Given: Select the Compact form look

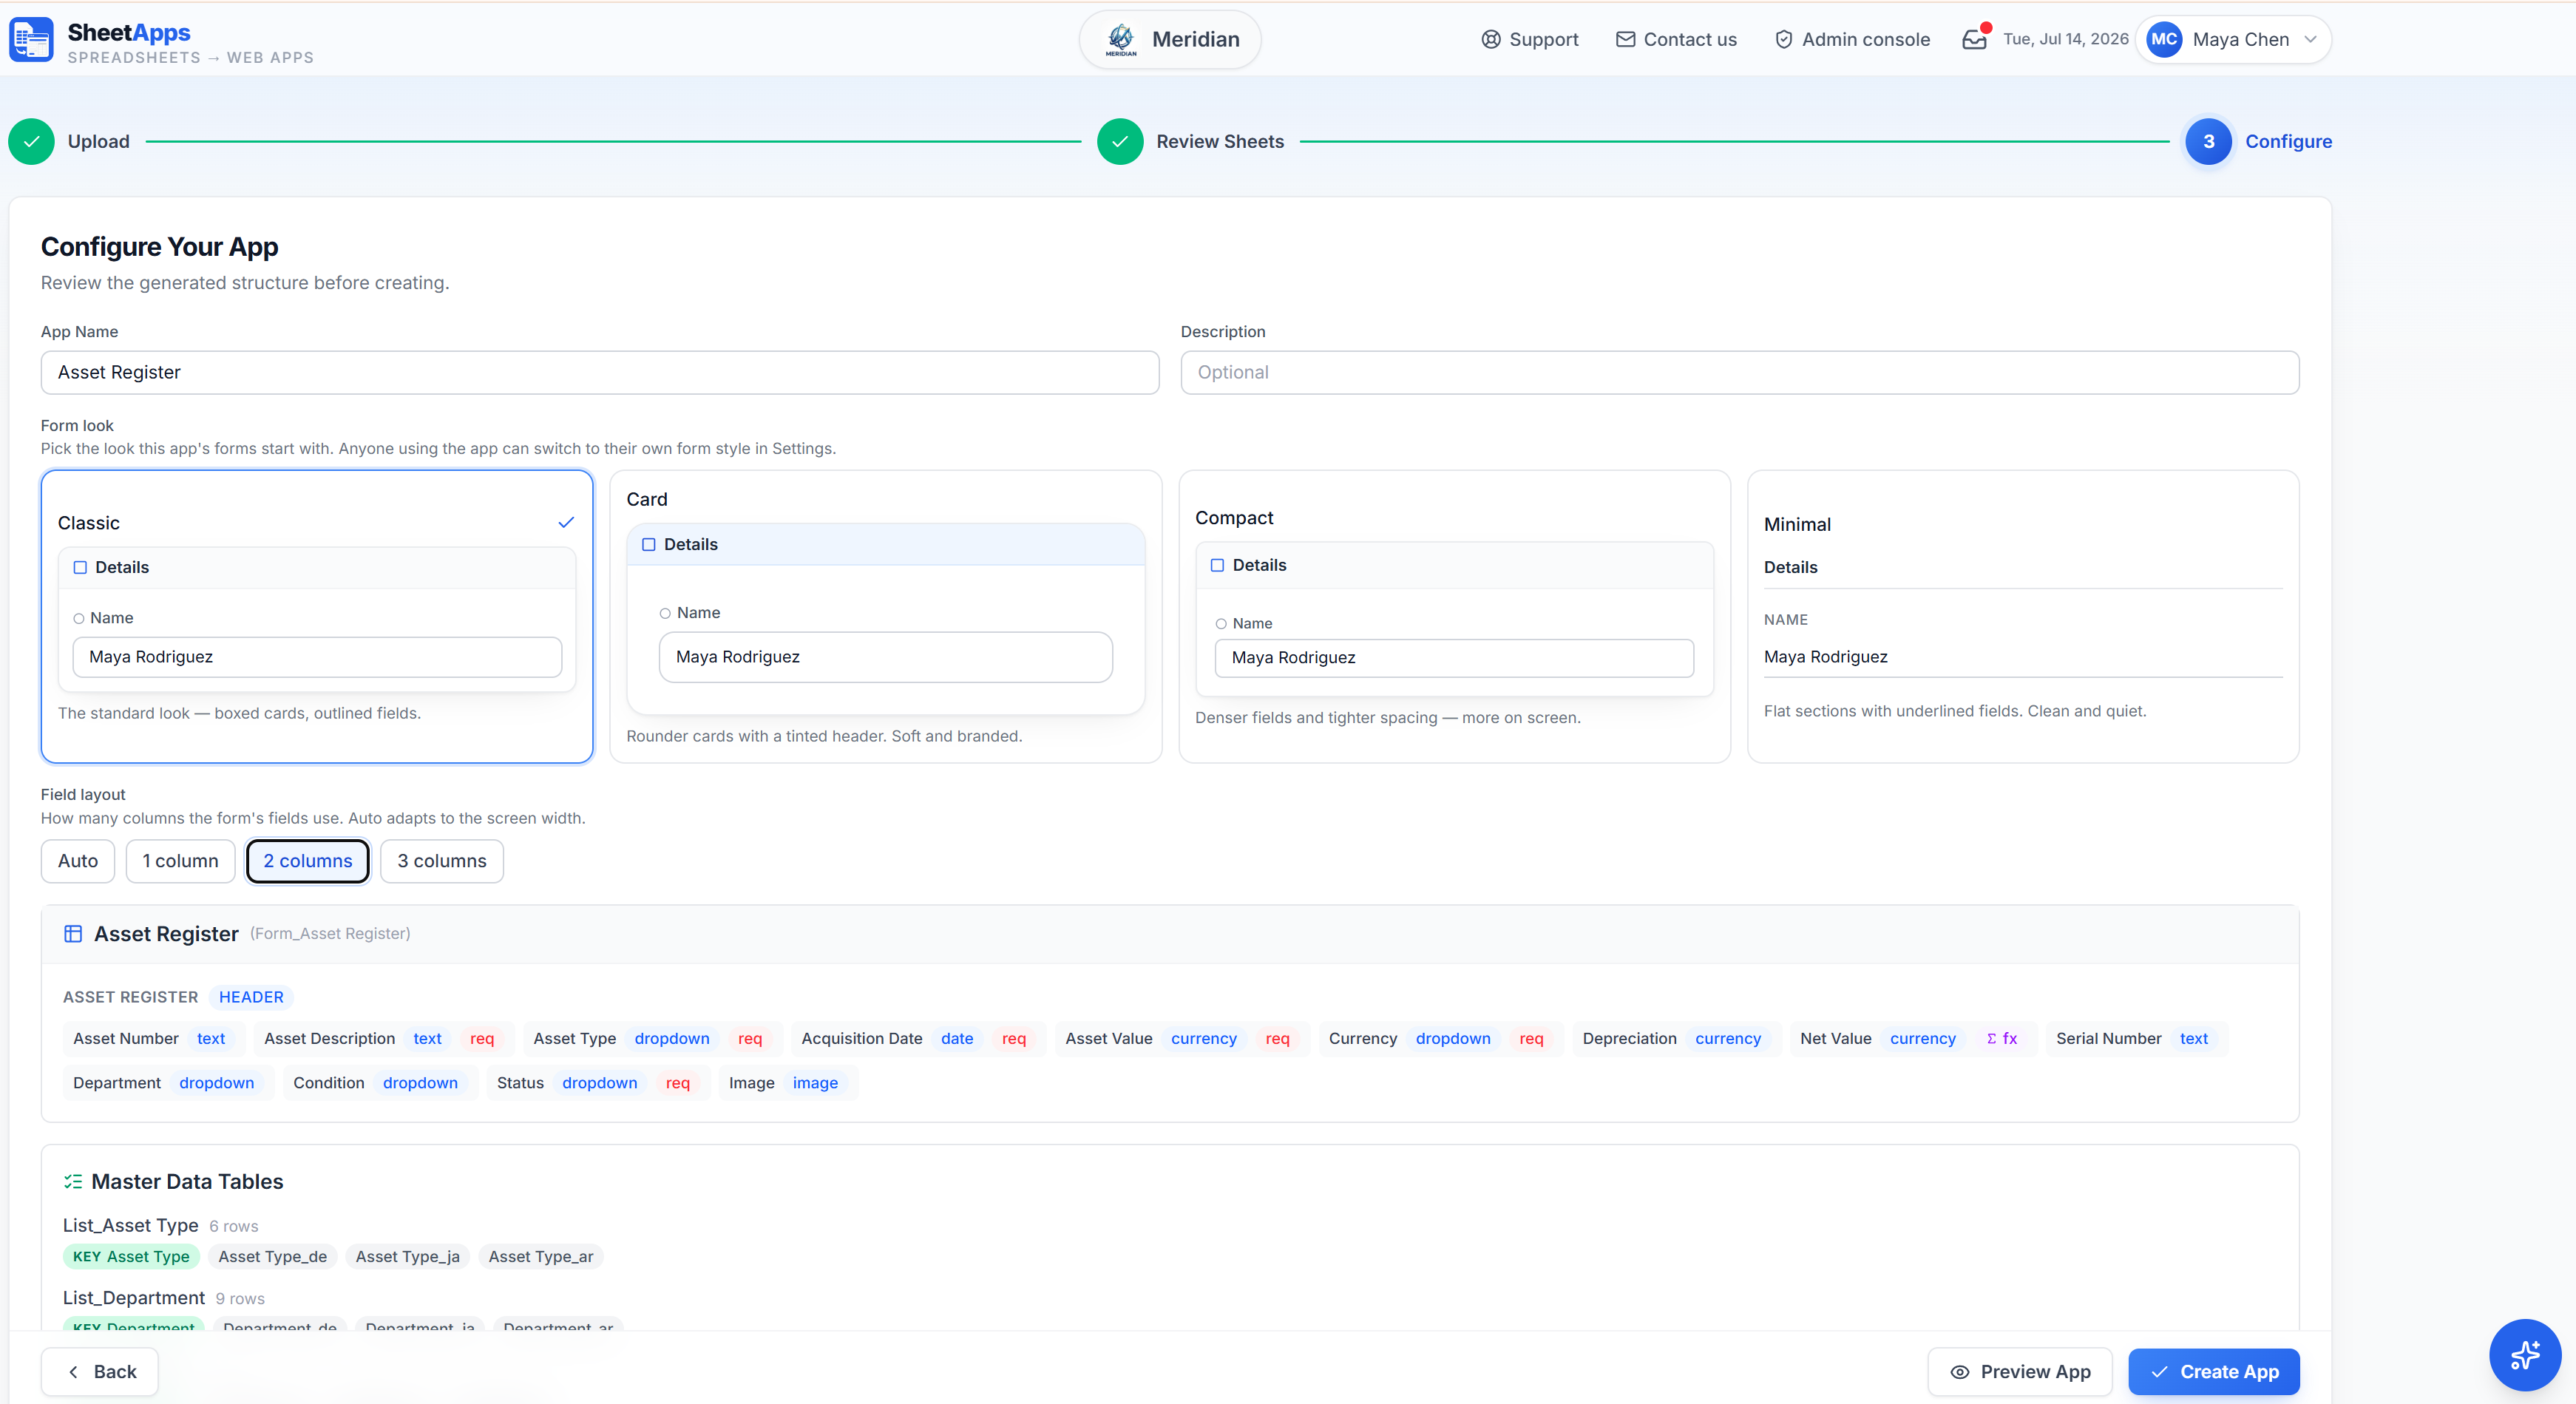Looking at the screenshot, I should tap(1454, 616).
